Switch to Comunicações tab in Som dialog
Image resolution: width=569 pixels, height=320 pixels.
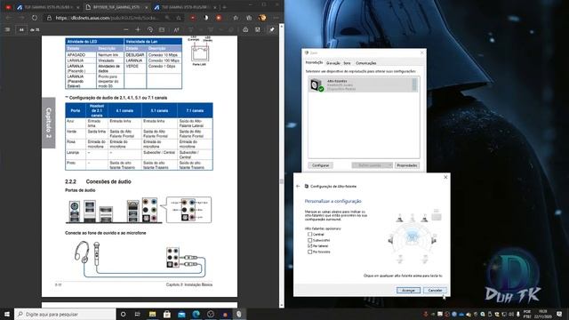[x=365, y=63]
